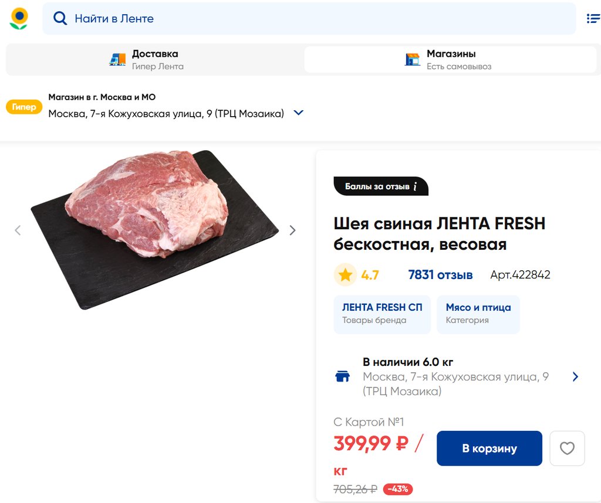Open the catalog list menu icon
Image resolution: width=601 pixels, height=503 pixels.
click(593, 19)
